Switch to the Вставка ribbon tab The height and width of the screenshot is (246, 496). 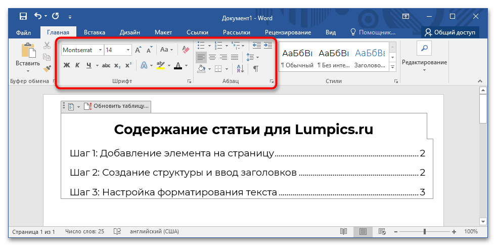(95, 32)
